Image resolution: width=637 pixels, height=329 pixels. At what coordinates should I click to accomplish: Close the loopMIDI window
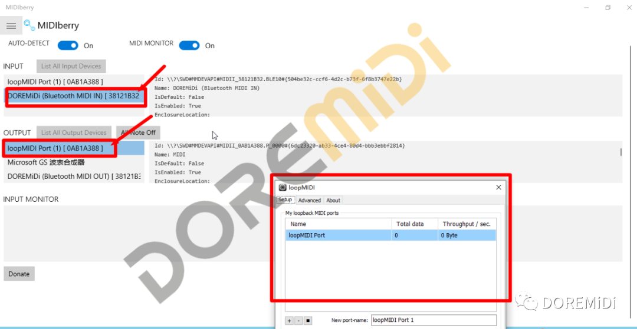[498, 188]
